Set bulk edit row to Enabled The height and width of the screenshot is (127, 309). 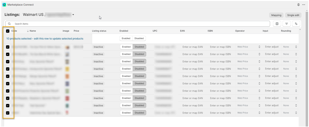coord(126,38)
